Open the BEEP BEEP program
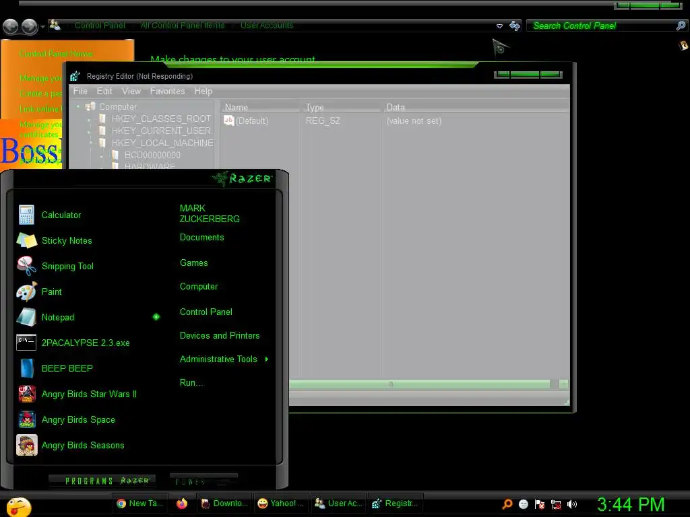 pyautogui.click(x=67, y=368)
